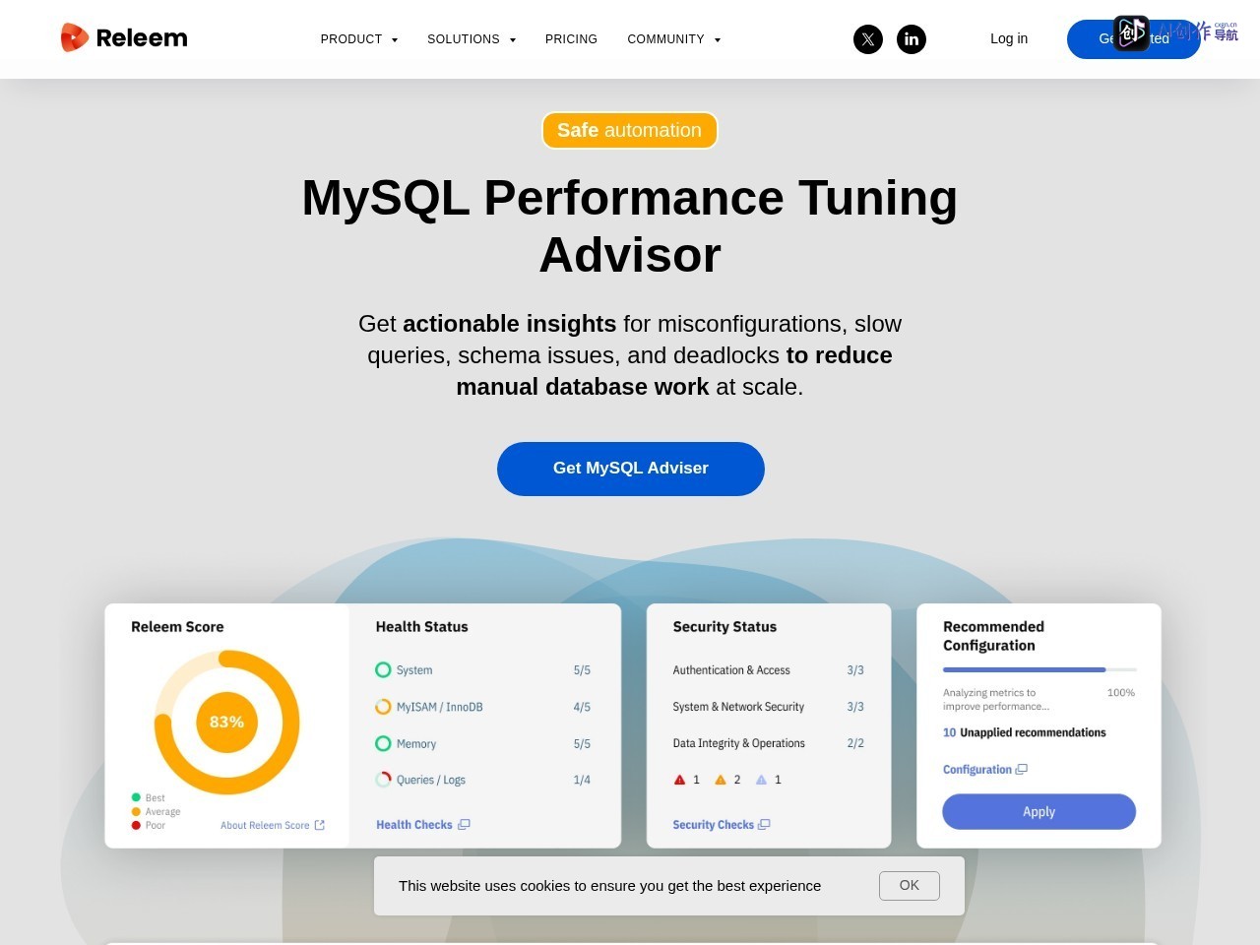Click the Apply button
1260x945 pixels.
[x=1039, y=812]
